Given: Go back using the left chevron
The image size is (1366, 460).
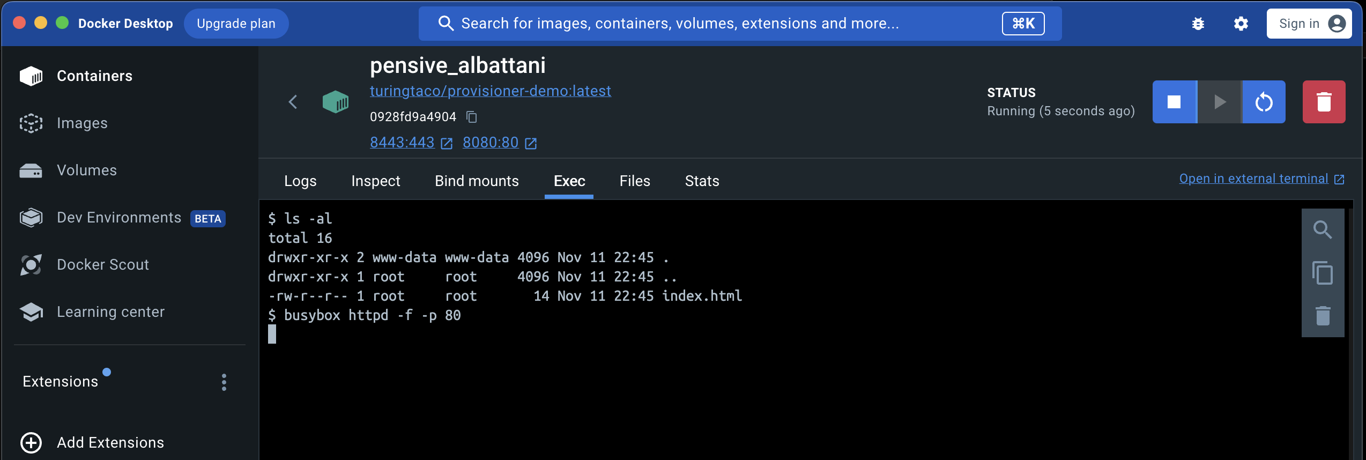Looking at the screenshot, I should click(x=293, y=102).
